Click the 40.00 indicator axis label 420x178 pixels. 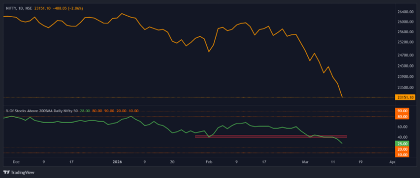[403, 137]
